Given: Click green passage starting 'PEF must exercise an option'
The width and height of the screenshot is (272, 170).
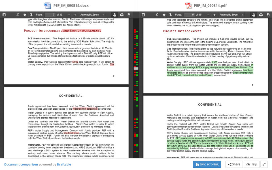Looking at the screenshot, I should [210, 143].
